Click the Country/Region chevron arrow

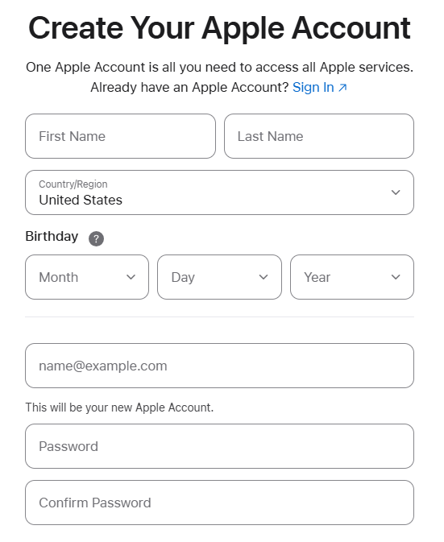[396, 192]
